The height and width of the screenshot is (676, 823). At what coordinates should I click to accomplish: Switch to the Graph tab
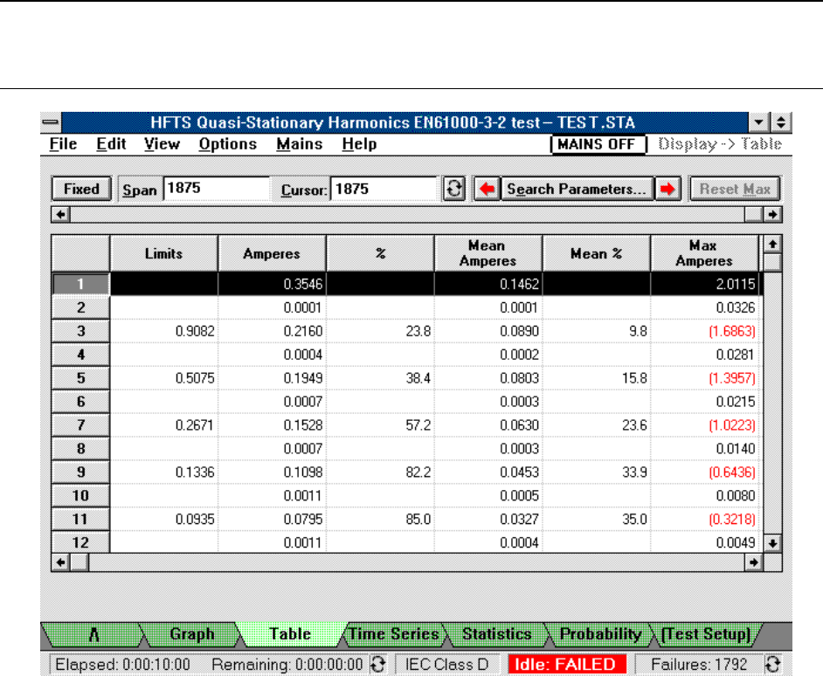click(192, 634)
